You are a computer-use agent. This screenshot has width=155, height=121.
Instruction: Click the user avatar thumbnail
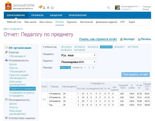pos(117,8)
